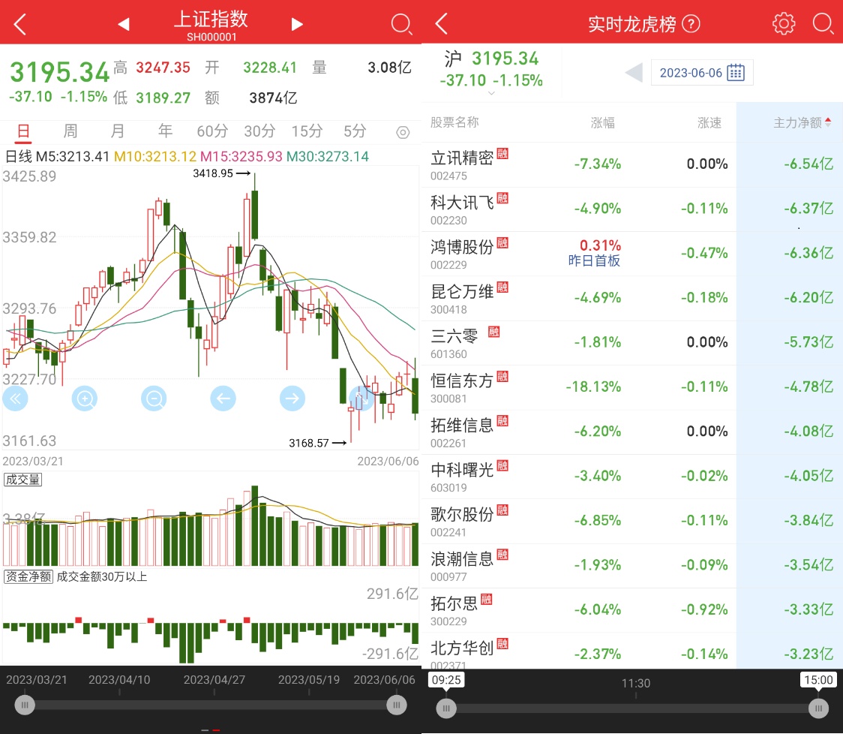
Task: Open chart settings circle icon after 5分
Action: 403,133
